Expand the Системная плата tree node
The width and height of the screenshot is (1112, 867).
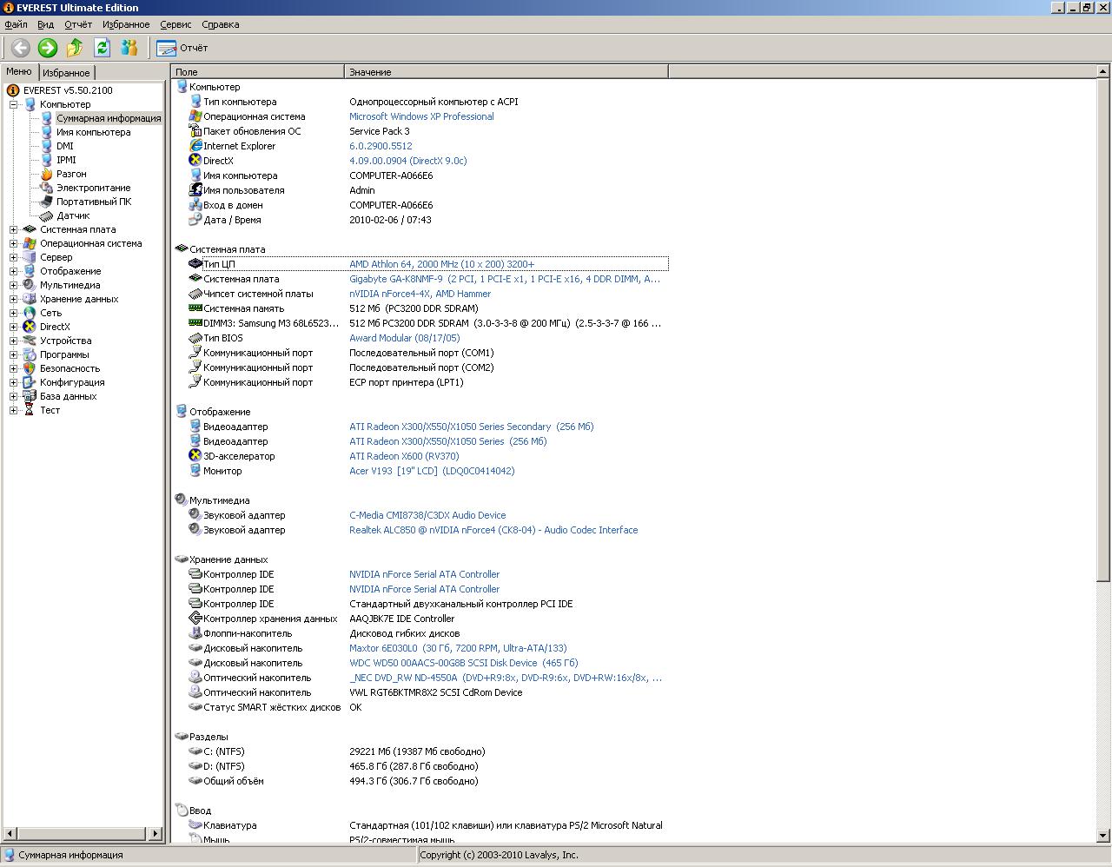(14, 229)
